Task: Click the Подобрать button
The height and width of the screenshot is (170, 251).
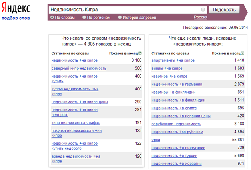Action: 224,10
